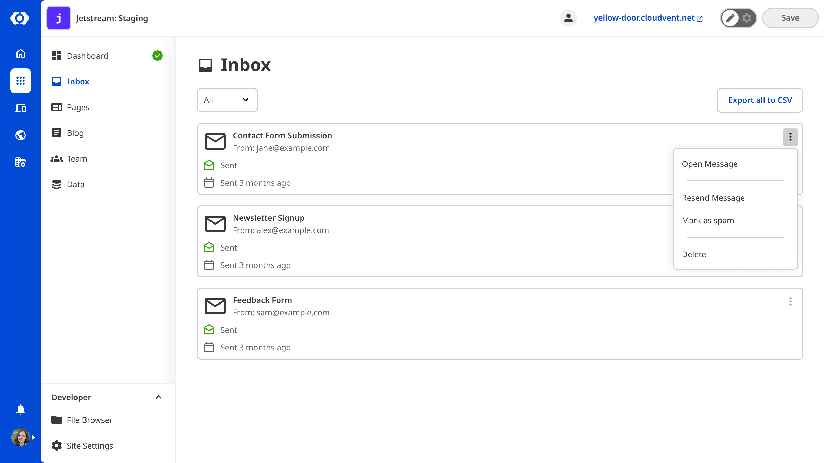Open the globe icon in the blue rail
Image resolution: width=824 pixels, height=463 pixels.
tap(21, 135)
